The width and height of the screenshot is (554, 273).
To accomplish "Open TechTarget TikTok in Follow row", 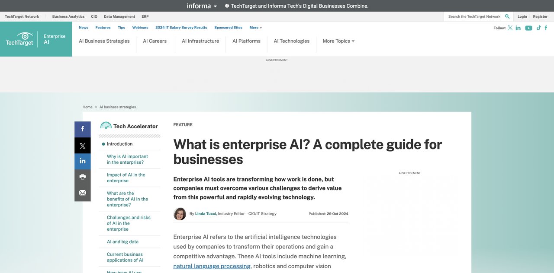I will click(x=539, y=28).
